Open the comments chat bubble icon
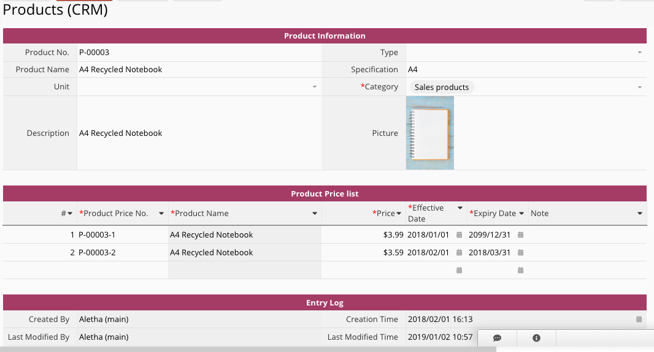Viewport: 654px width, 352px height. [497, 338]
